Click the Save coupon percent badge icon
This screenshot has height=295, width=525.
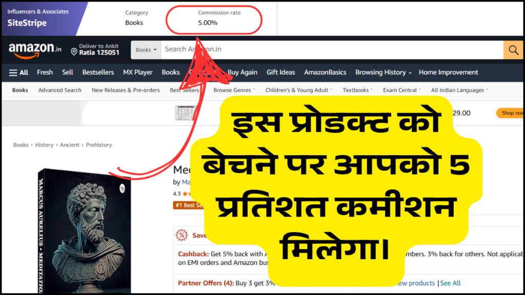pyautogui.click(x=182, y=235)
